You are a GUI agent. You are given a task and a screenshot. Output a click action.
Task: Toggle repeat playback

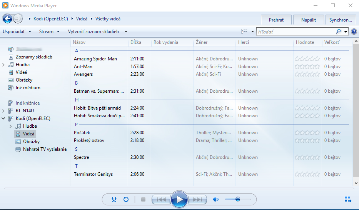[x=126, y=200]
